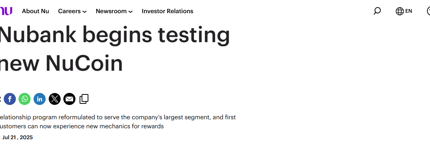430x155 pixels.
Task: Open search with the magnifier icon
Action: click(377, 11)
